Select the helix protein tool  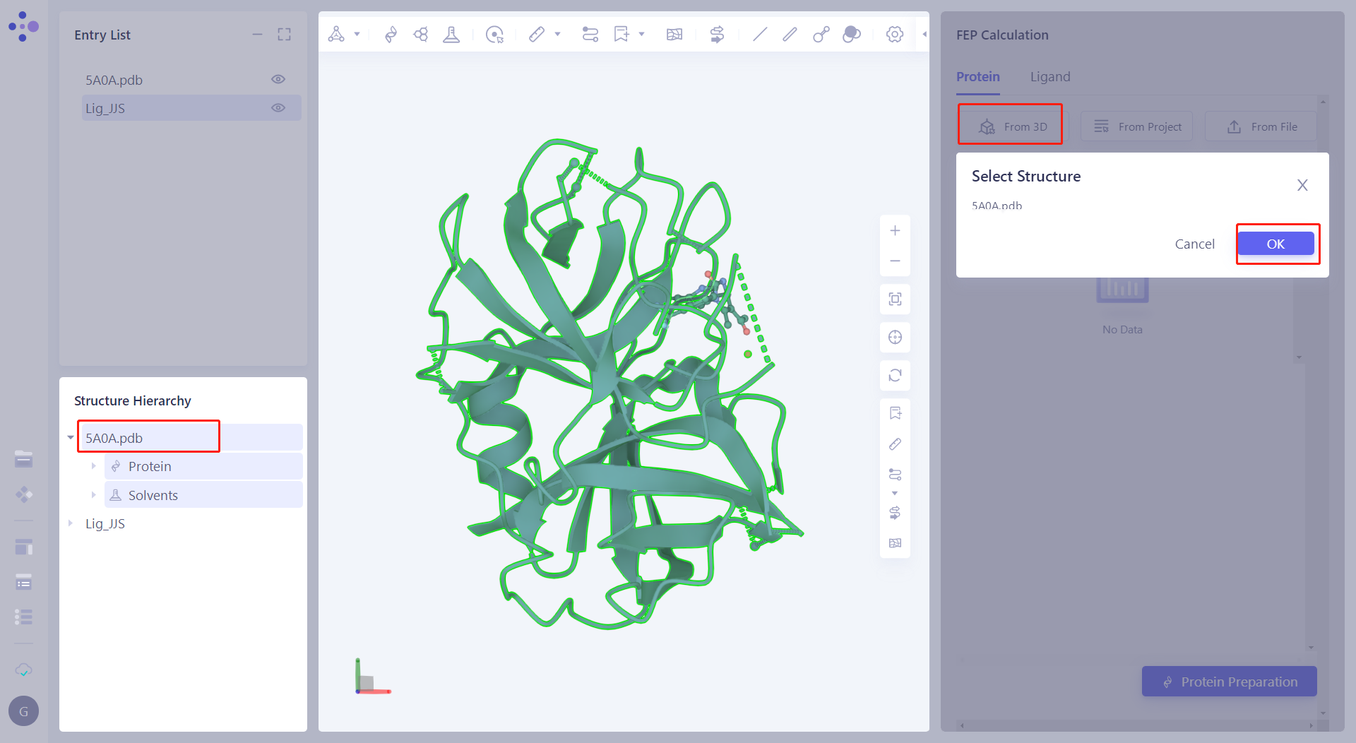(390, 34)
